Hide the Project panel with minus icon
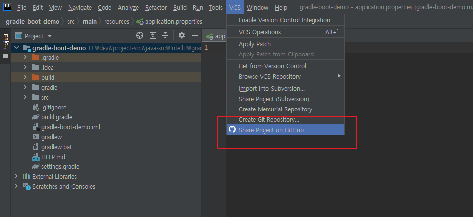The height and width of the screenshot is (217, 473). click(x=195, y=36)
